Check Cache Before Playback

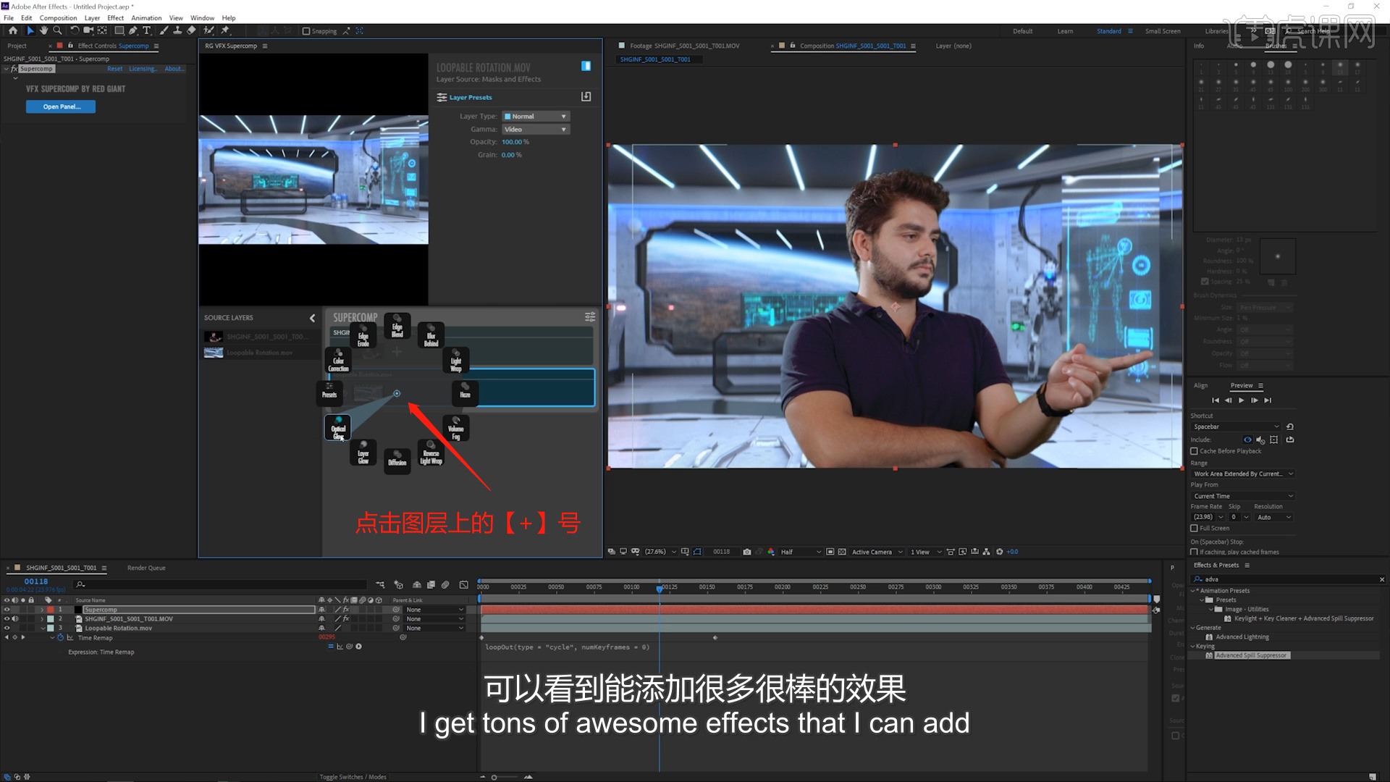(x=1195, y=451)
